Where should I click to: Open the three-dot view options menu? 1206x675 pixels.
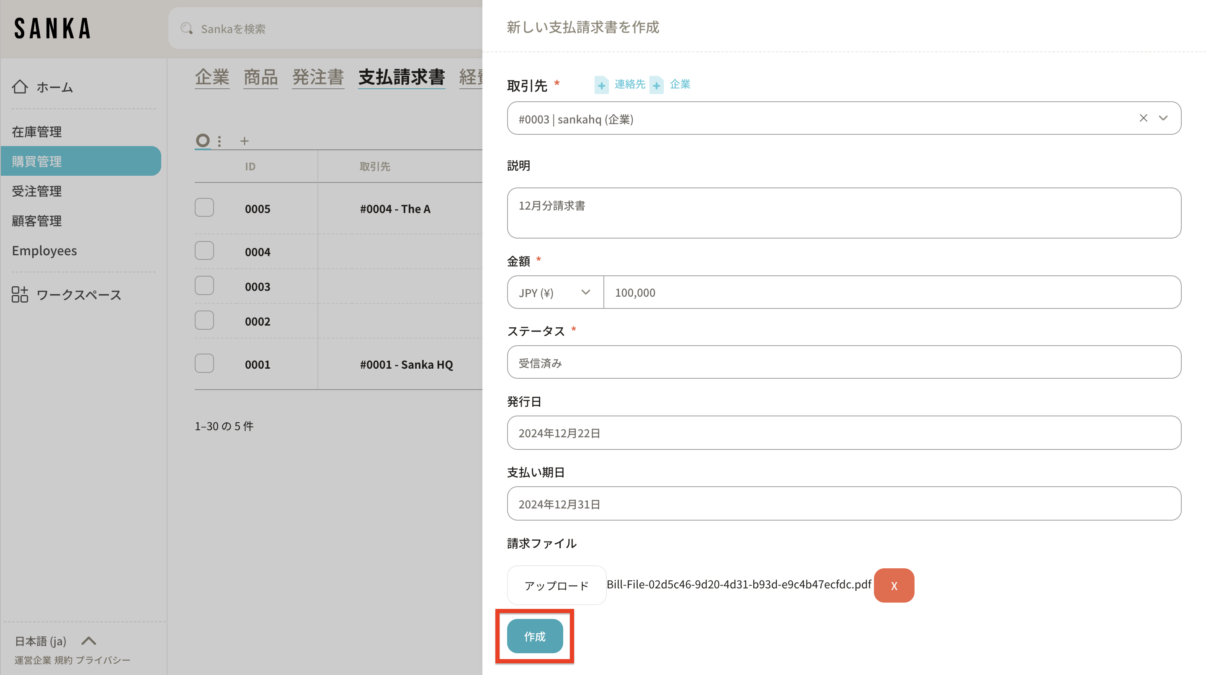tap(219, 141)
